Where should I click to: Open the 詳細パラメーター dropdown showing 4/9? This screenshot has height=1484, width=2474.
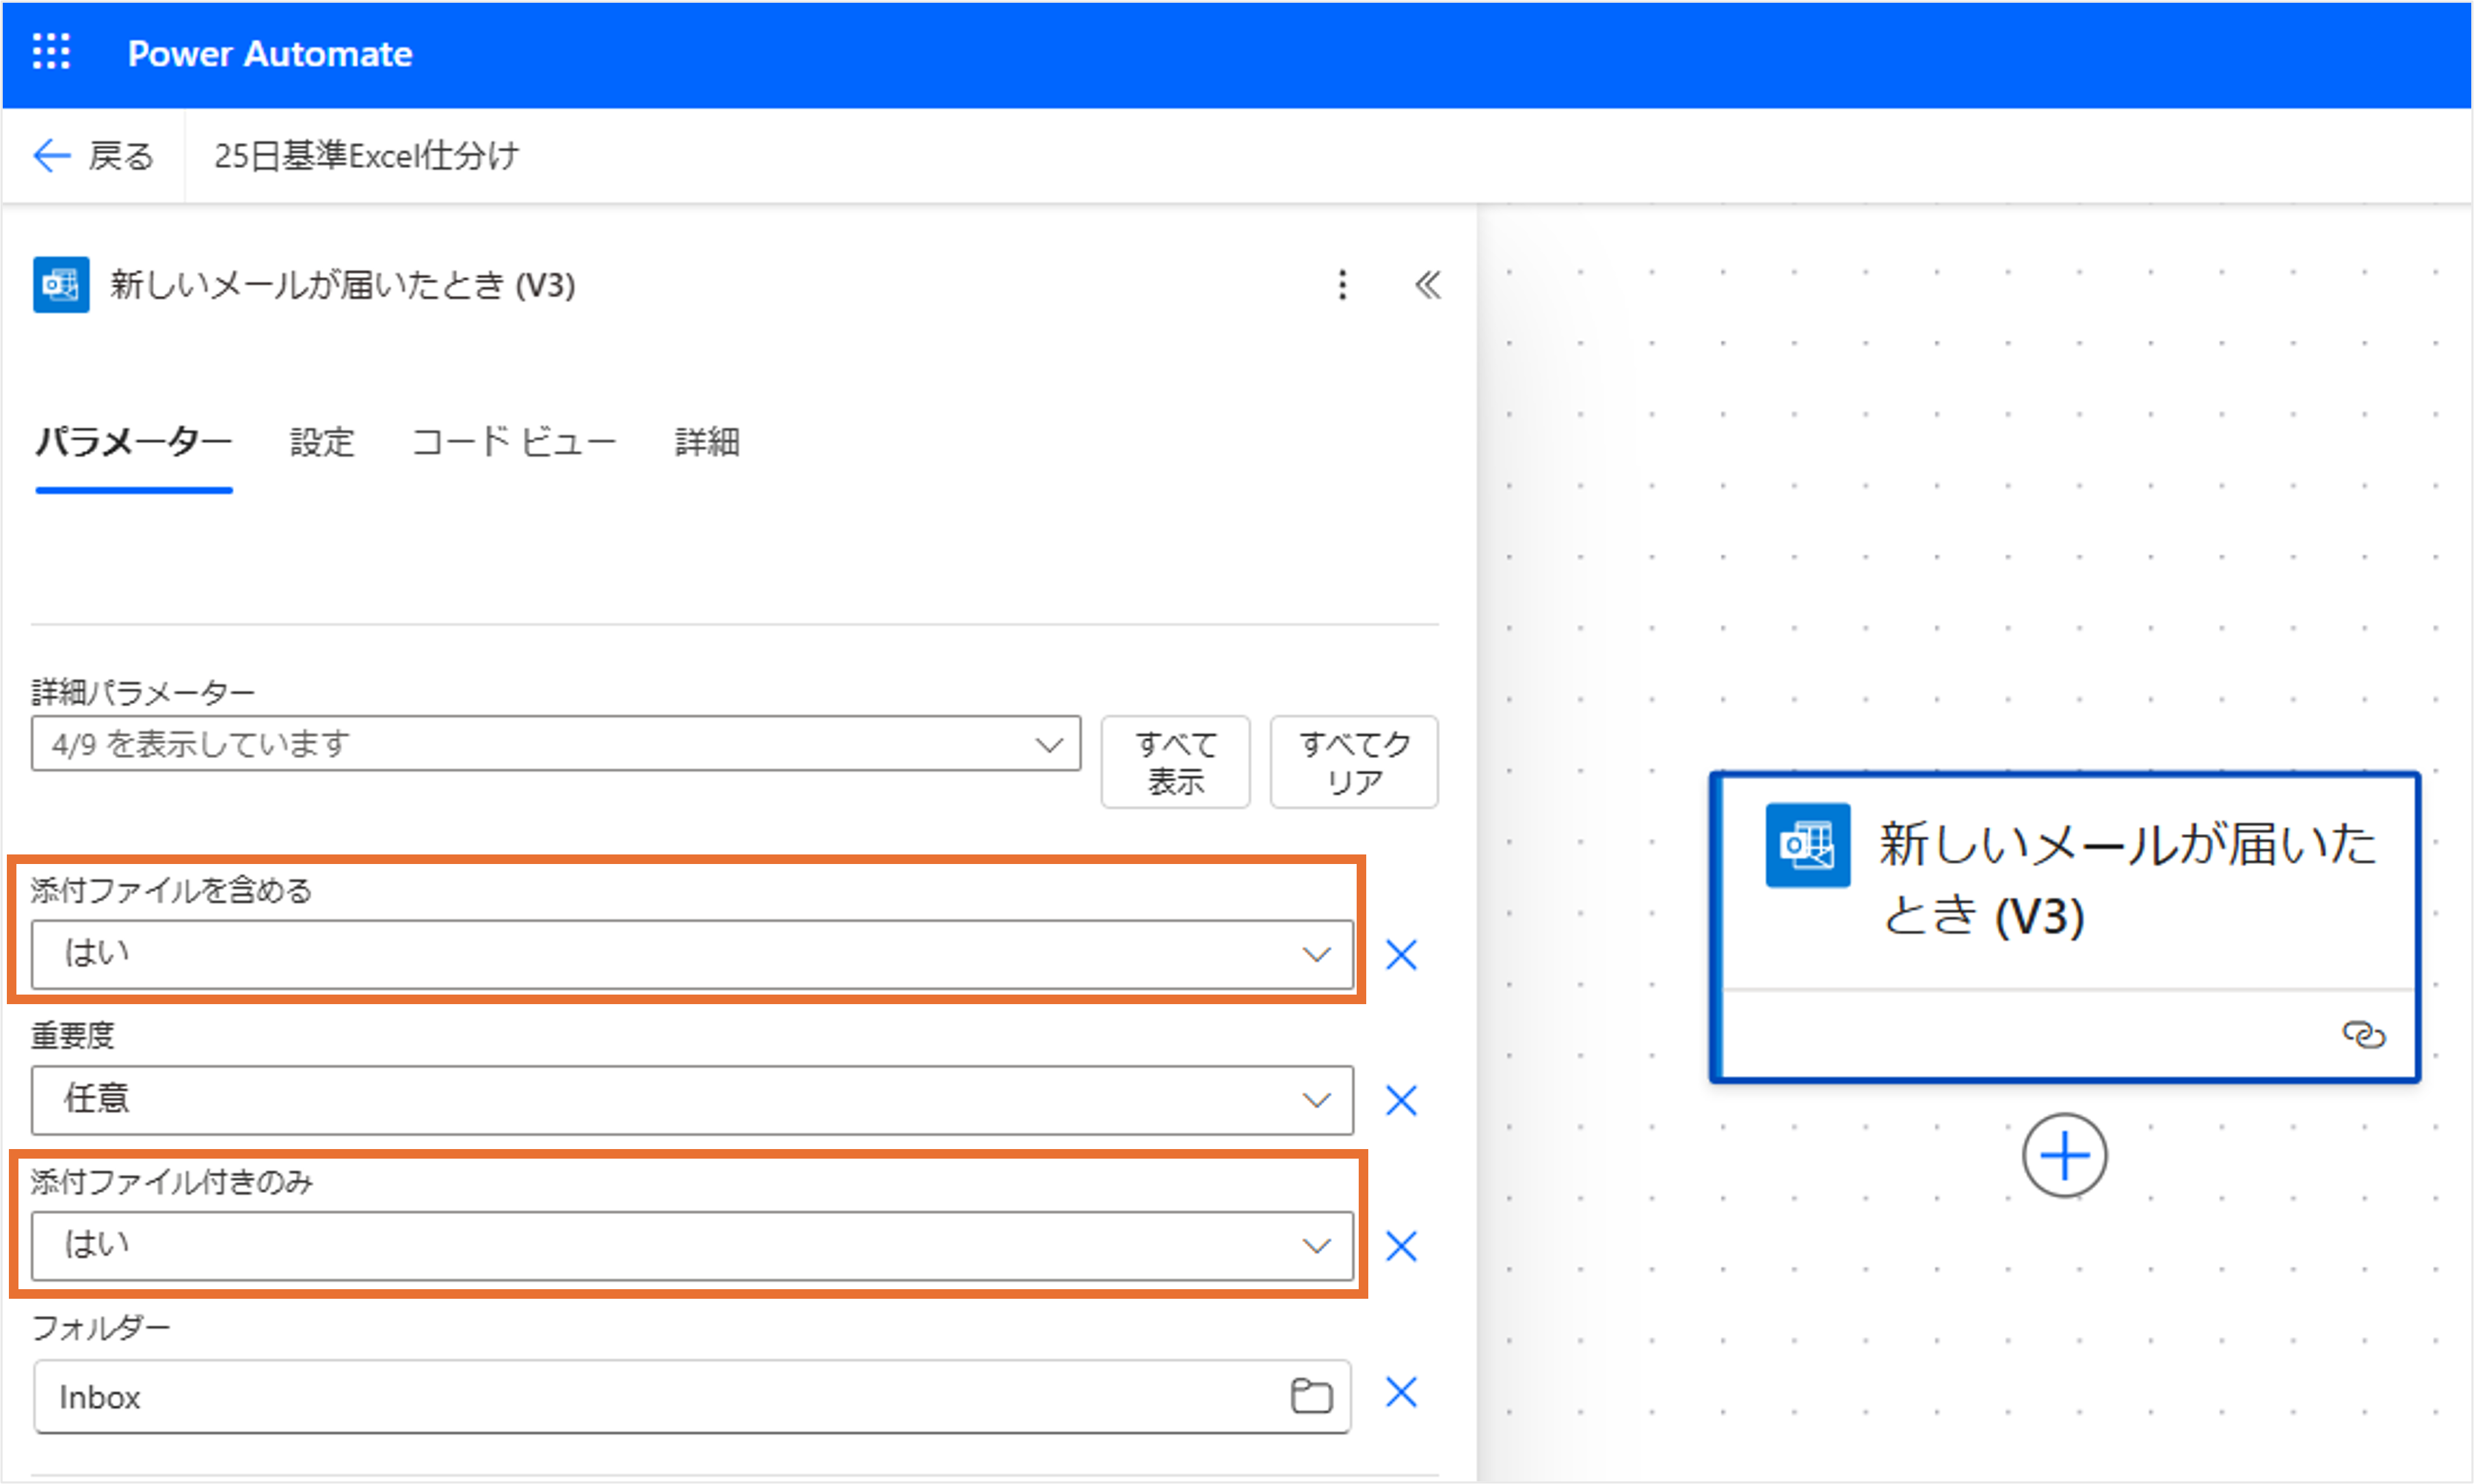click(x=555, y=744)
